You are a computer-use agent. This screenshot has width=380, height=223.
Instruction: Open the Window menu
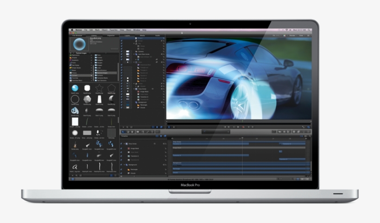[137, 30]
